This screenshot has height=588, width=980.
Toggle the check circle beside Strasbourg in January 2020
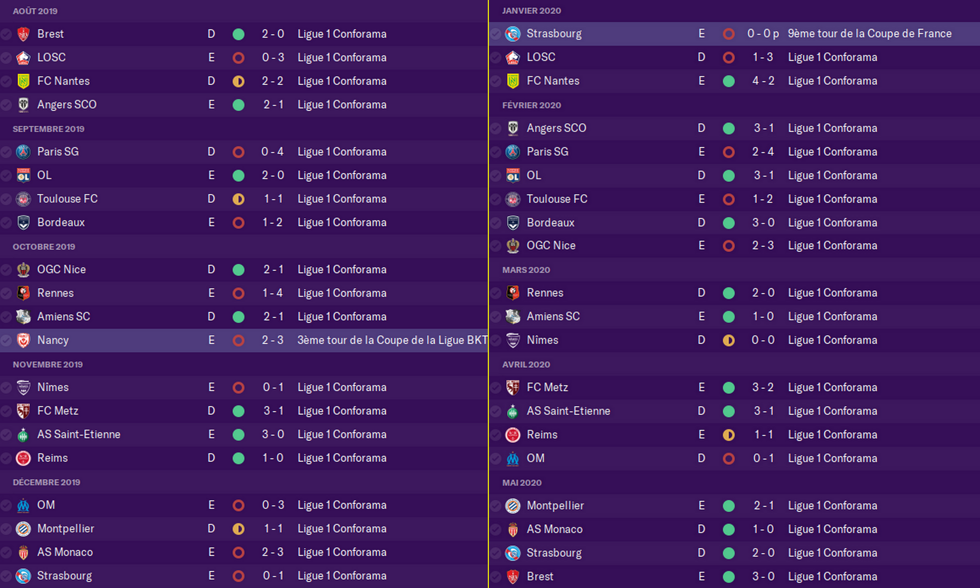pos(496,34)
